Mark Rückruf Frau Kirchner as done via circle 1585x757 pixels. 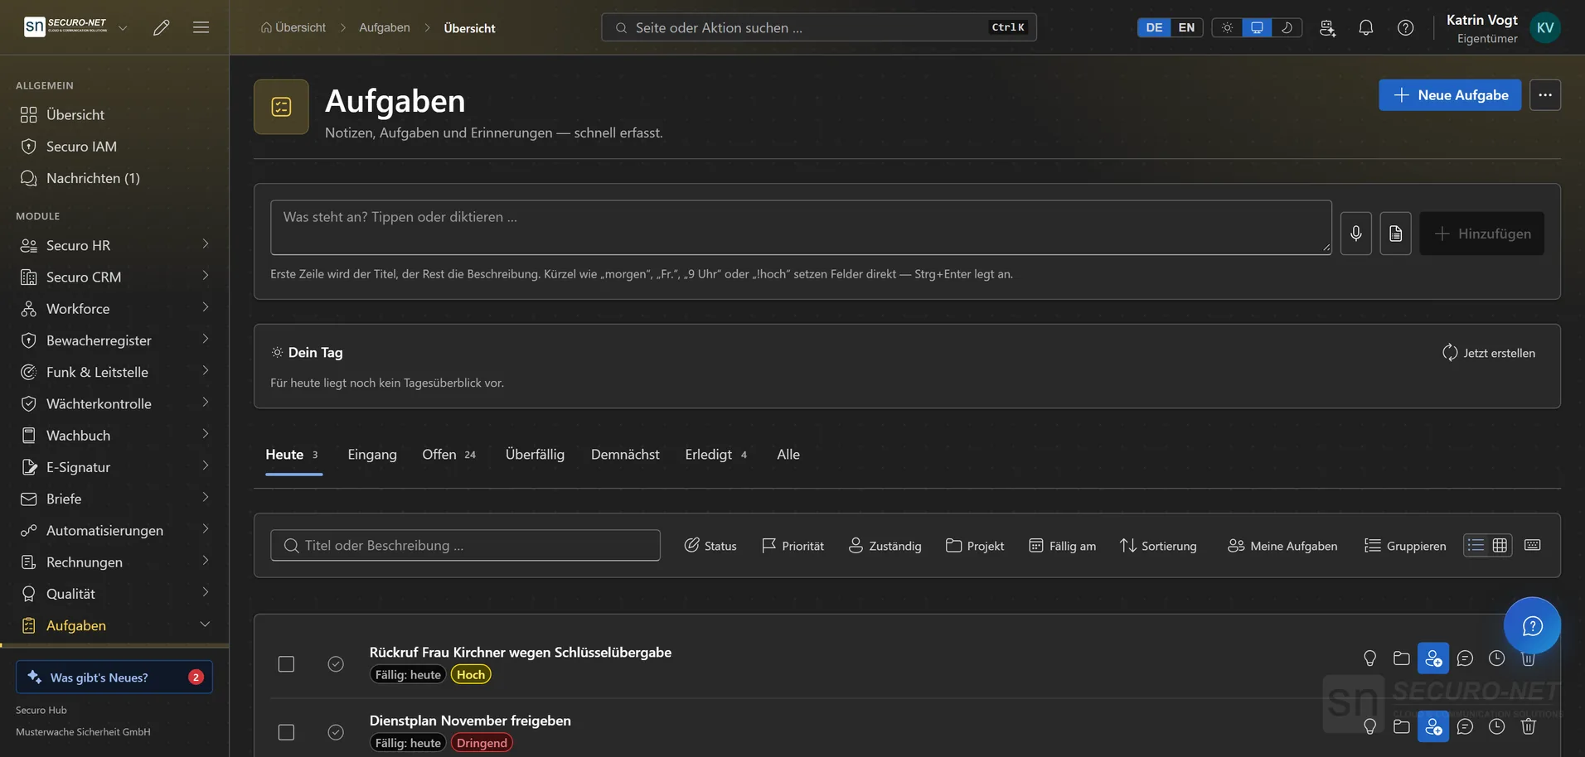(336, 664)
